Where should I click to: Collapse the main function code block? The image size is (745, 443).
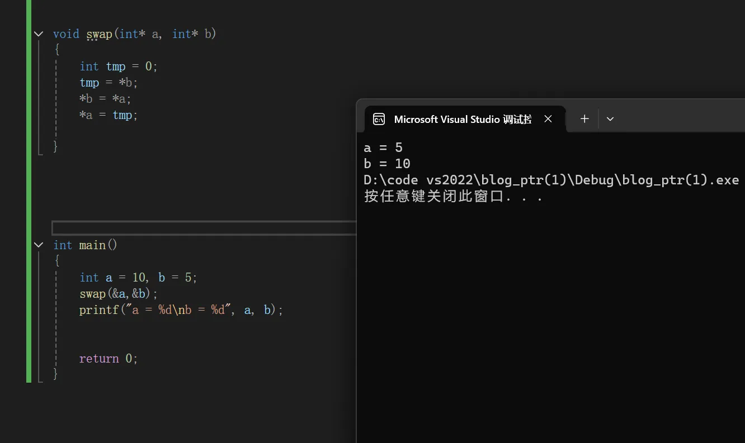pos(39,245)
